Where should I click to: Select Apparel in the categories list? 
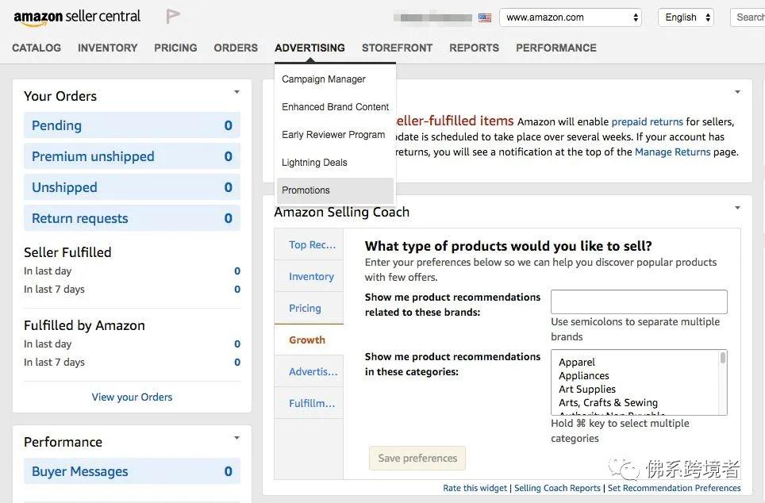coord(577,363)
